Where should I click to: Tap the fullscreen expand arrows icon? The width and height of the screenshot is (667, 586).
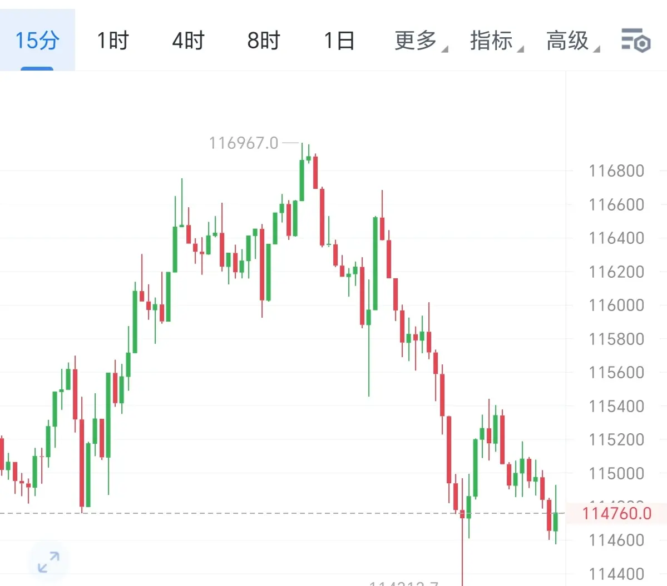click(48, 562)
